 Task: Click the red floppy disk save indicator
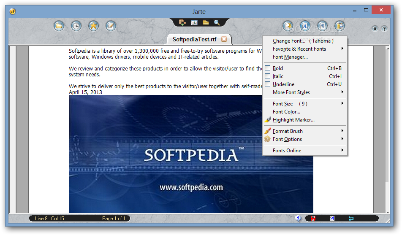point(313,219)
